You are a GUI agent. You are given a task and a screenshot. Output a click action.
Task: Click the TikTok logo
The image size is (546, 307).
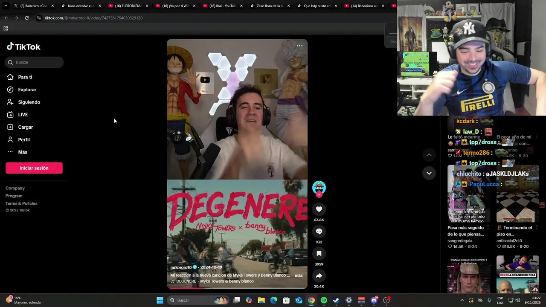pyautogui.click(x=23, y=46)
